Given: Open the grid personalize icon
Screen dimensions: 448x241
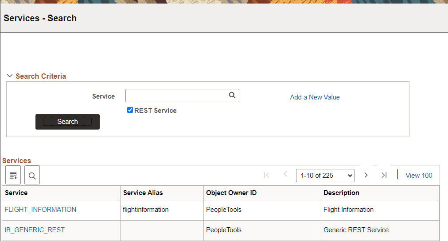Looking at the screenshot, I should click(x=13, y=175).
